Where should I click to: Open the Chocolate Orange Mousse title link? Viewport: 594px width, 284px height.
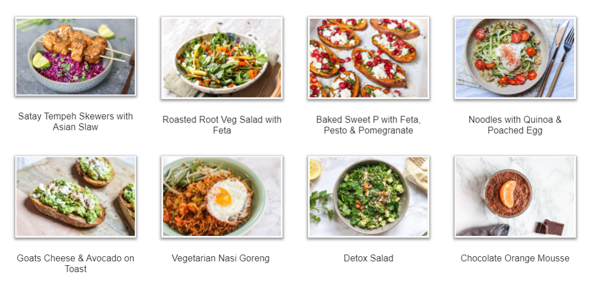[x=515, y=258]
